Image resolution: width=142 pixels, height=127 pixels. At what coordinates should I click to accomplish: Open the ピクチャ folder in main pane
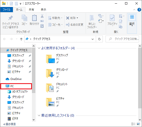[x=55, y=102]
